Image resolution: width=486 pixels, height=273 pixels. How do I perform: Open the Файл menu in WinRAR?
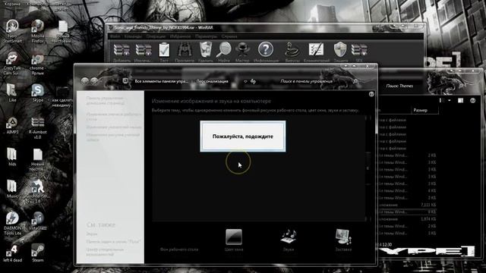point(115,36)
